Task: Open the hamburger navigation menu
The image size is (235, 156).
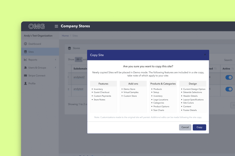Action: click(56, 26)
